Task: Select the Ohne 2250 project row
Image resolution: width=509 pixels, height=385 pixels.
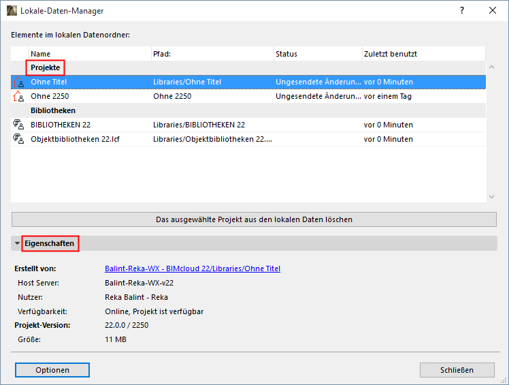Action: 204,96
